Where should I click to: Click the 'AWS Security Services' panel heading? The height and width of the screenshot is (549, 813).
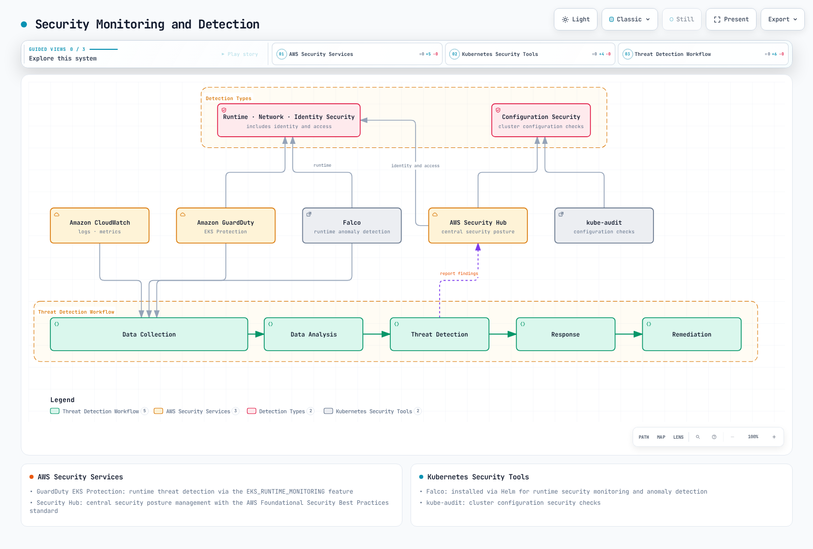(x=80, y=477)
